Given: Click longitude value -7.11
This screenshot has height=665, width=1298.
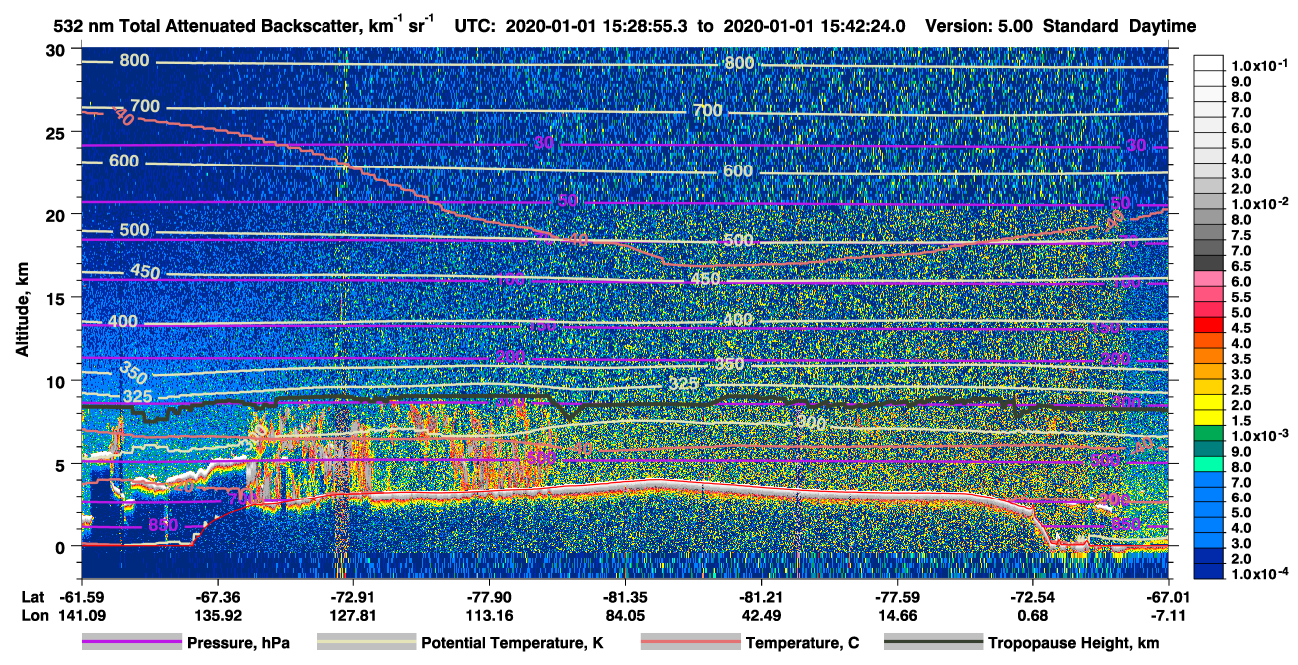Looking at the screenshot, I should (1170, 615).
